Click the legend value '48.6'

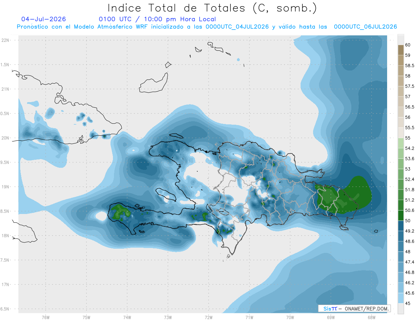[410, 241]
